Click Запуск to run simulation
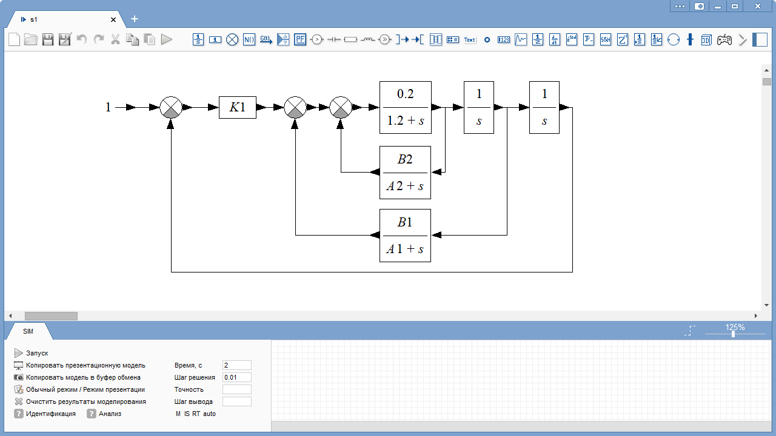Screen dimensions: 776x436 (31, 353)
